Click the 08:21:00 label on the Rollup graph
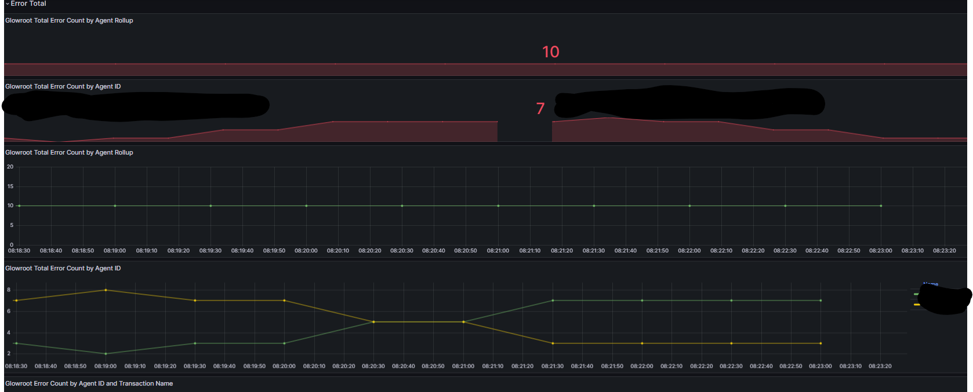Viewport: 973px width, 392px height. (498, 251)
